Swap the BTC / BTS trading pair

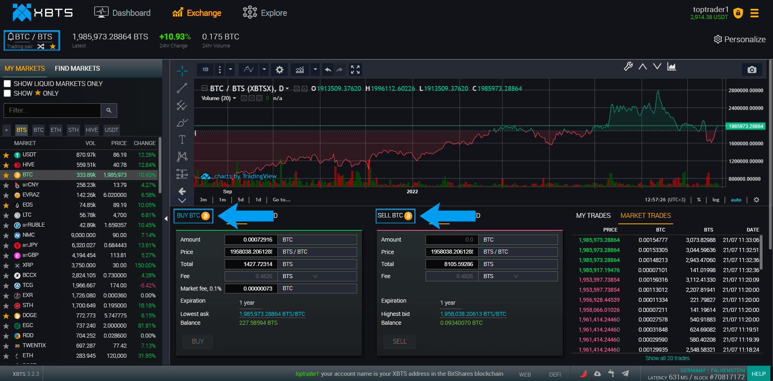click(x=41, y=46)
